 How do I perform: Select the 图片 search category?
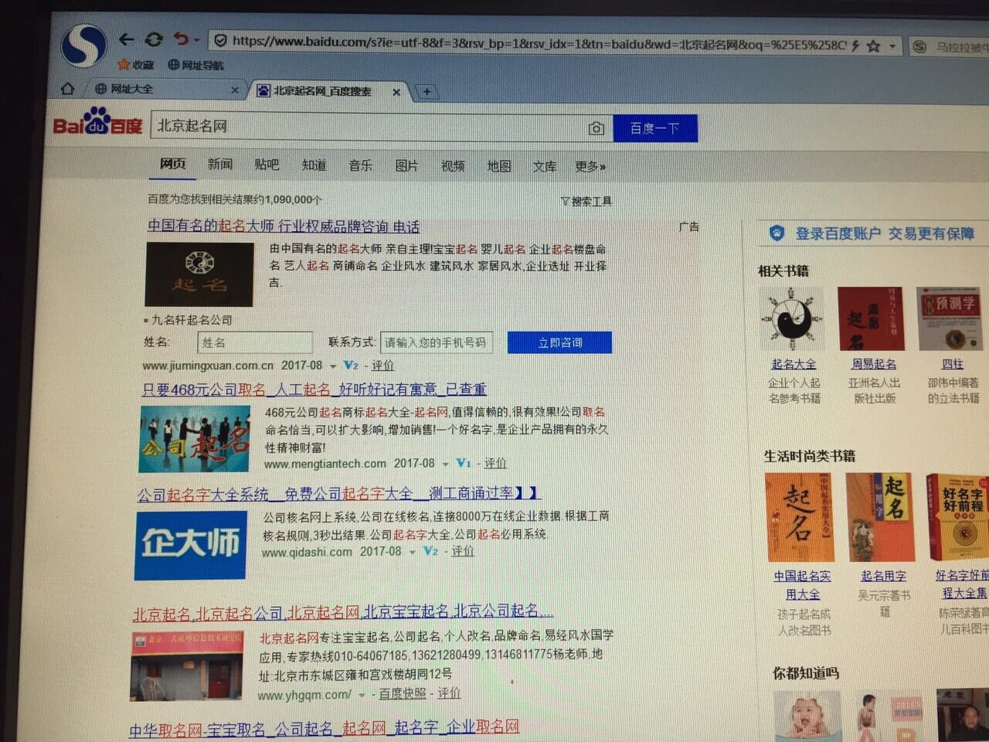tap(406, 166)
